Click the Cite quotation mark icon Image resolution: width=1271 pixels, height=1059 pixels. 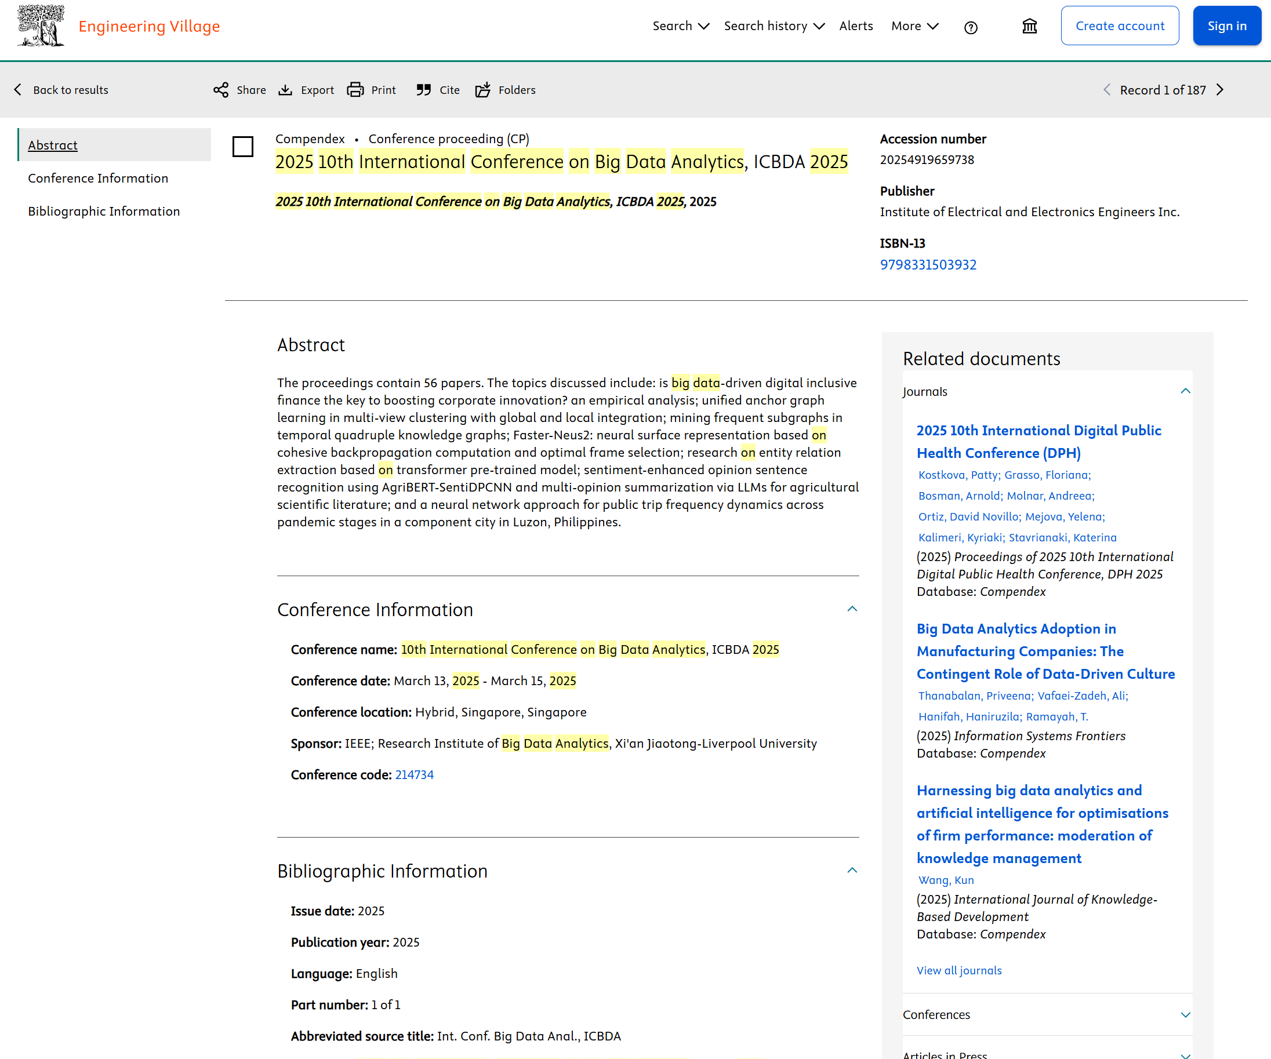tap(424, 90)
